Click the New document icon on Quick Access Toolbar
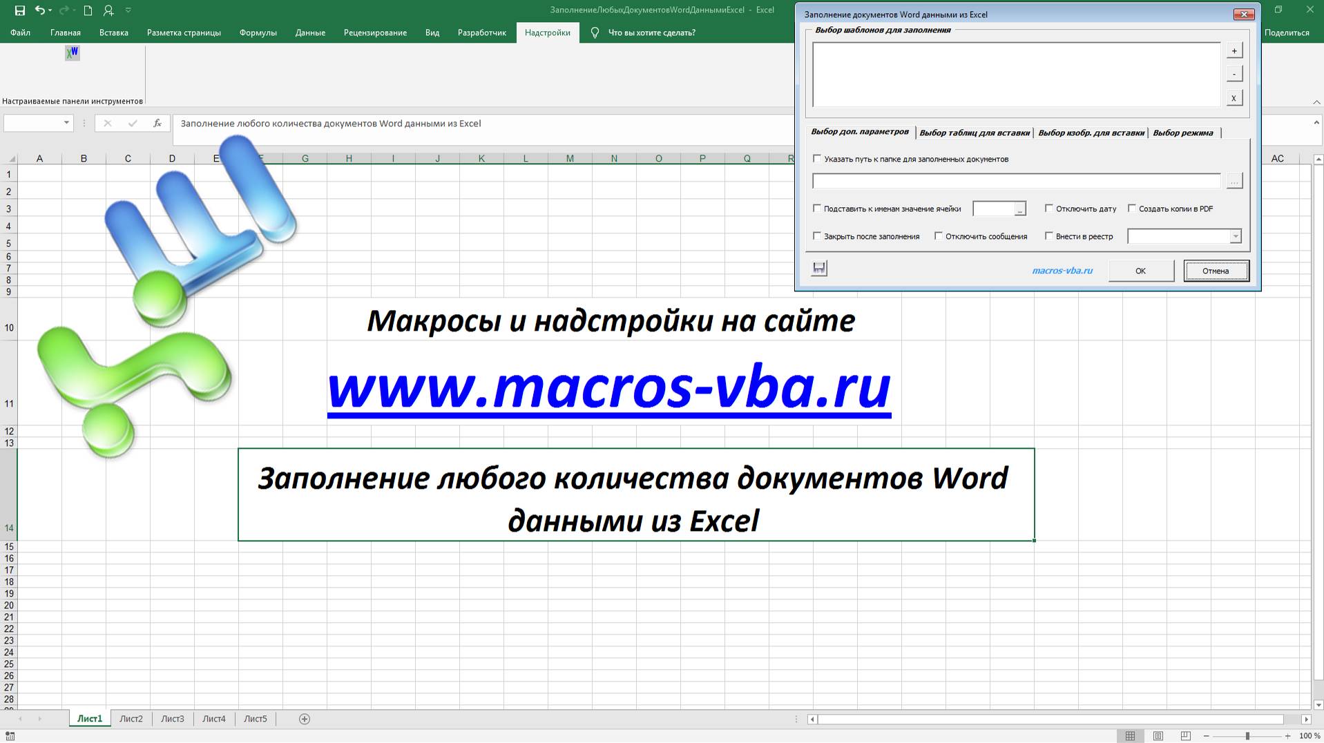This screenshot has width=1324, height=743. [86, 10]
